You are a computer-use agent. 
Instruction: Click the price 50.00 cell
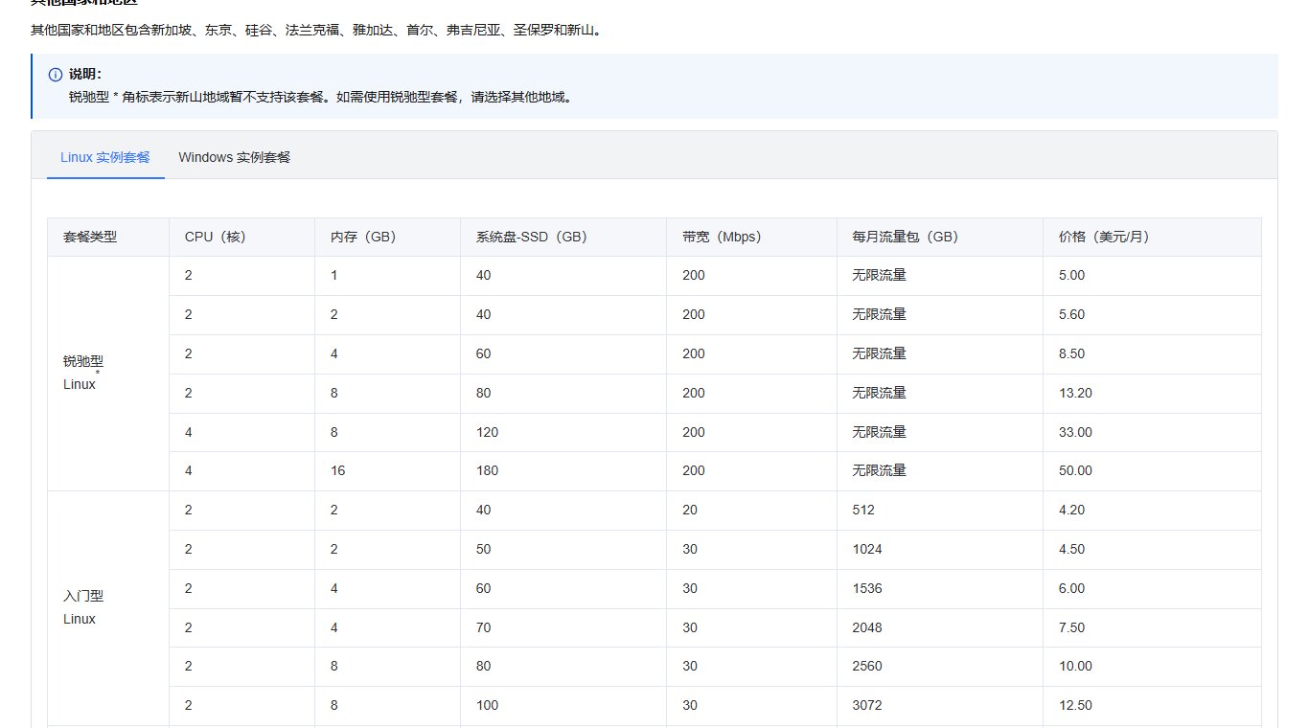pyautogui.click(x=1152, y=470)
